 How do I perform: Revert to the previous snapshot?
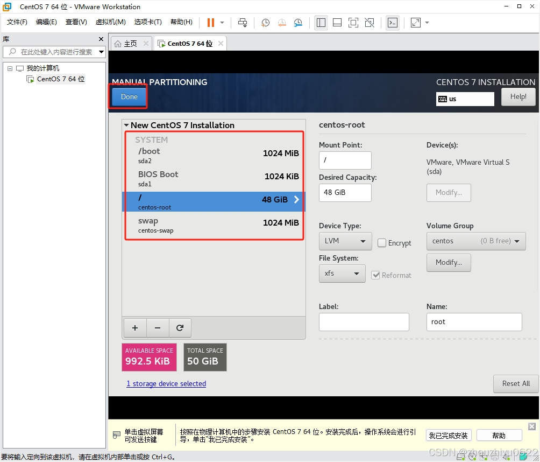pyautogui.click(x=282, y=23)
